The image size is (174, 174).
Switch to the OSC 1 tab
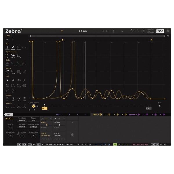59,115
